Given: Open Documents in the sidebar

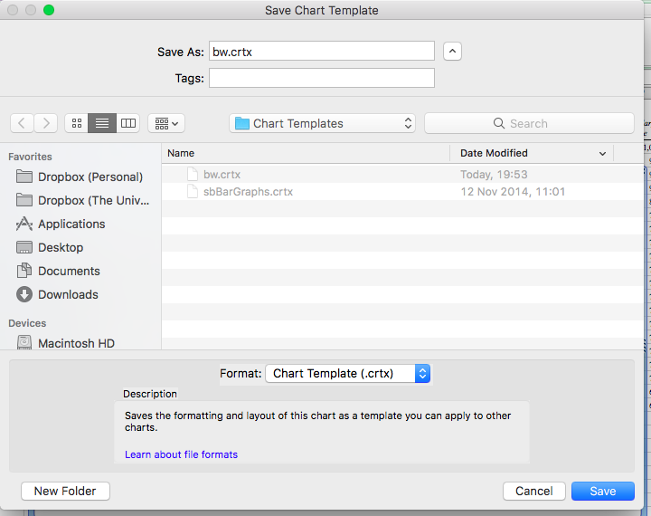Looking at the screenshot, I should (x=69, y=271).
